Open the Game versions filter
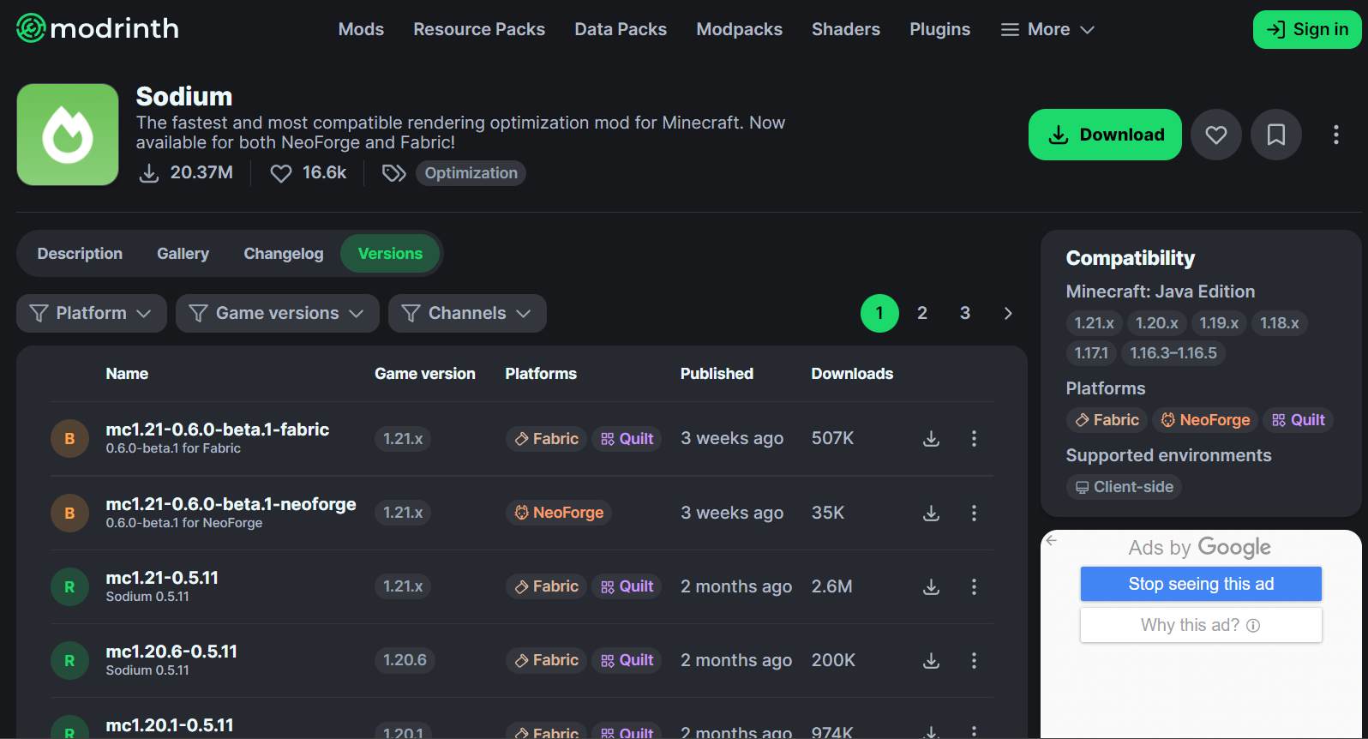1368x739 pixels. (277, 313)
